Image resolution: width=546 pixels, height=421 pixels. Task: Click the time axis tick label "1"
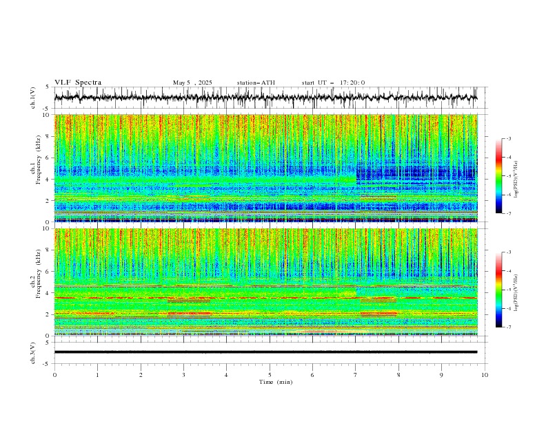coord(97,375)
